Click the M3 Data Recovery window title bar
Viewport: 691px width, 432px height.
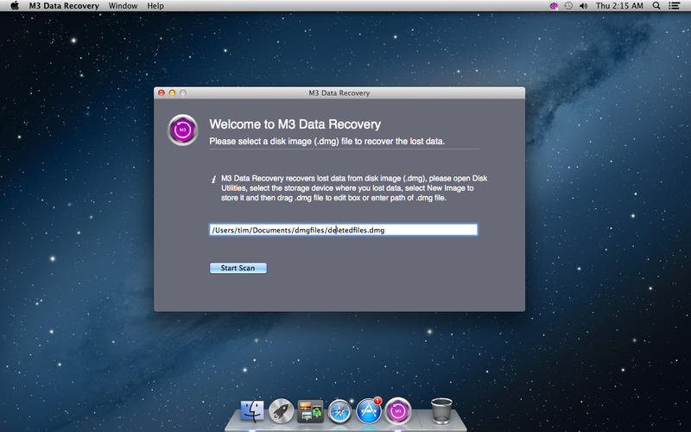339,93
